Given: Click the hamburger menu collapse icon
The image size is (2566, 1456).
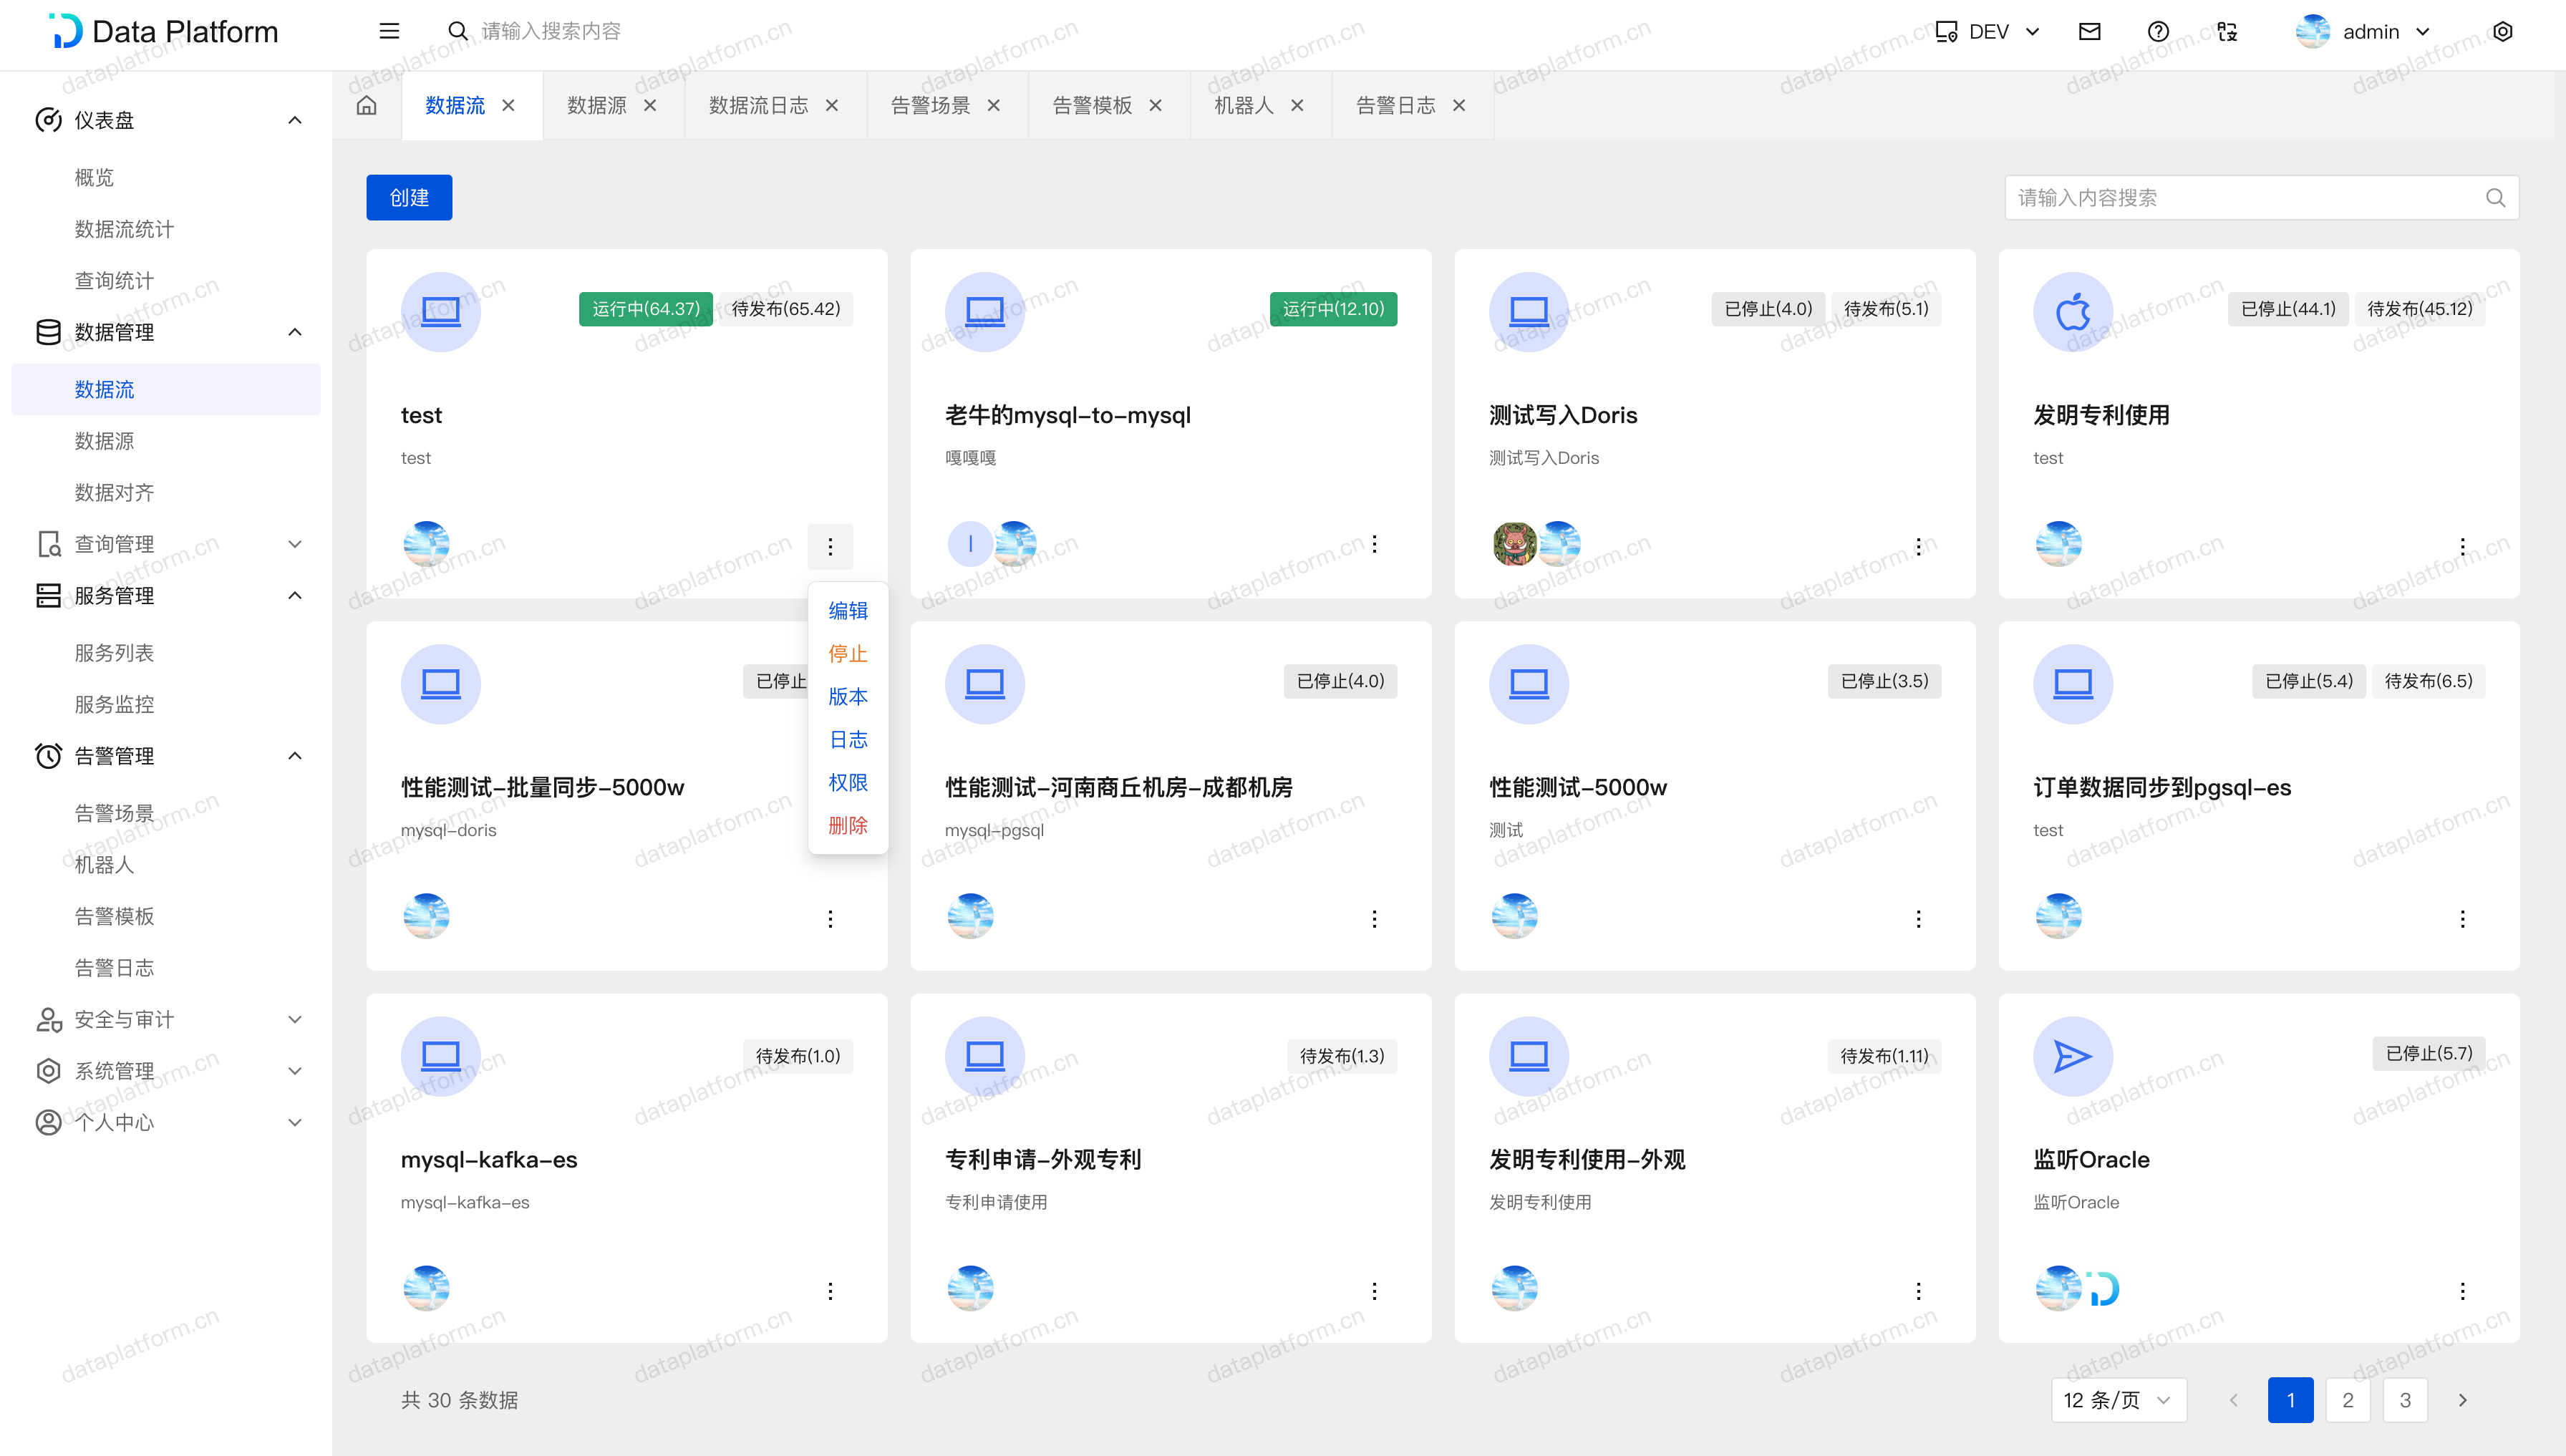Looking at the screenshot, I should tap(389, 31).
